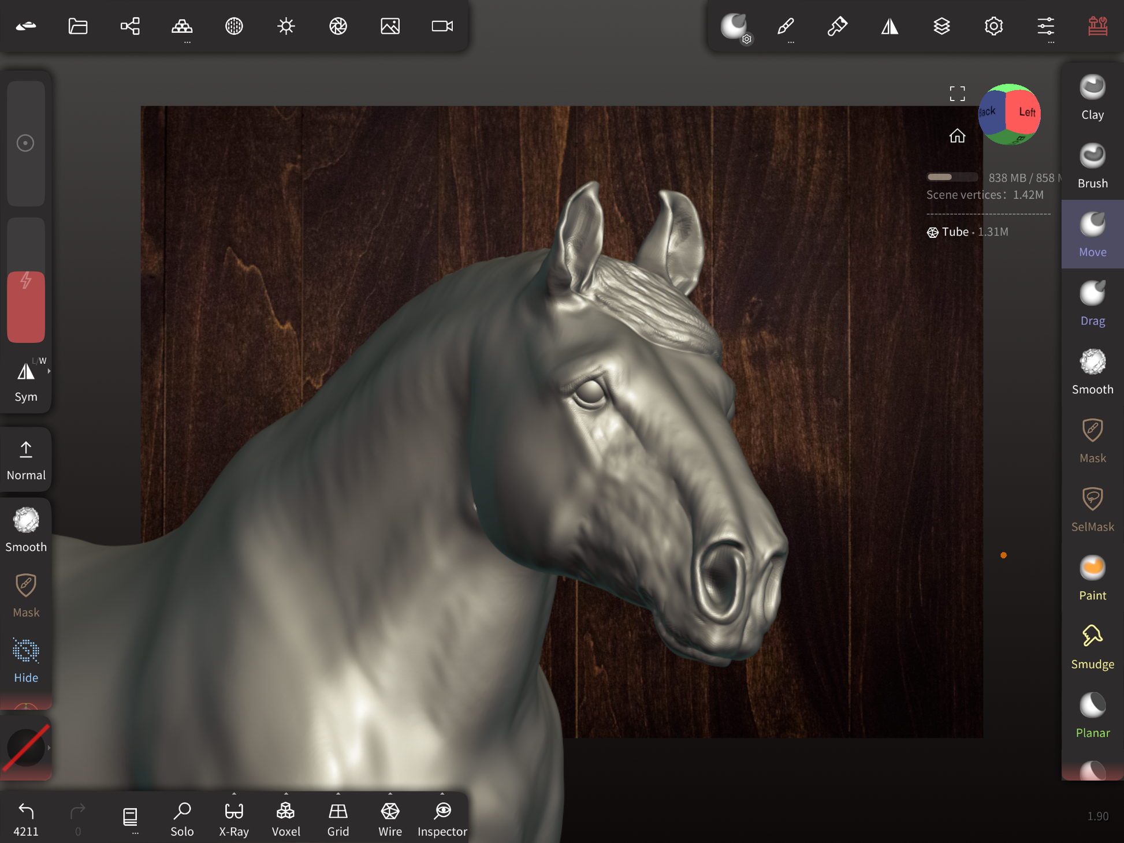Select the Clay sculpting brush

pos(1092,97)
